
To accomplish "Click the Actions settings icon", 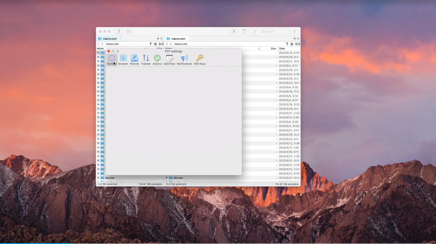I will click(x=157, y=59).
